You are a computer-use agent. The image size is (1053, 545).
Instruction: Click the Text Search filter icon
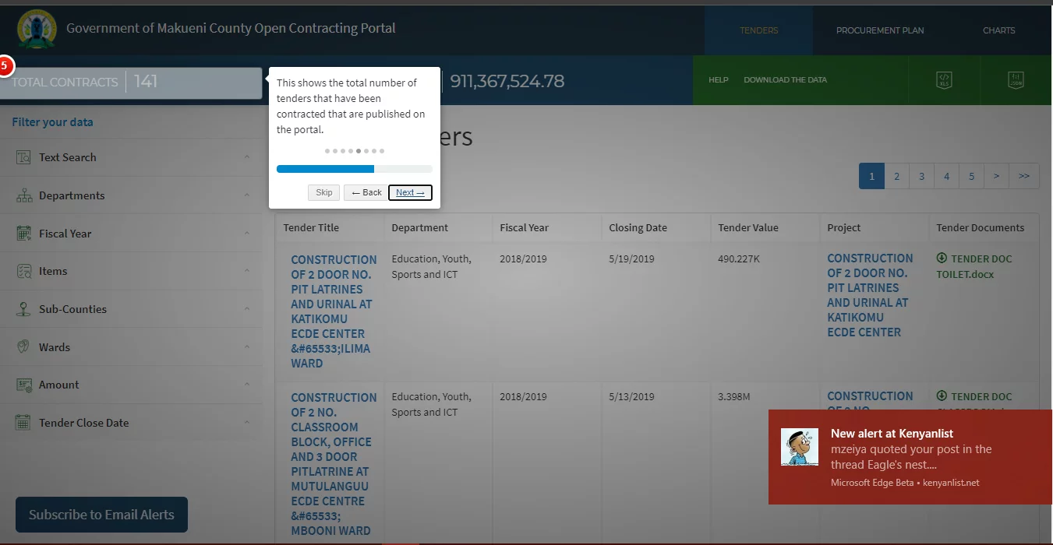[23, 157]
